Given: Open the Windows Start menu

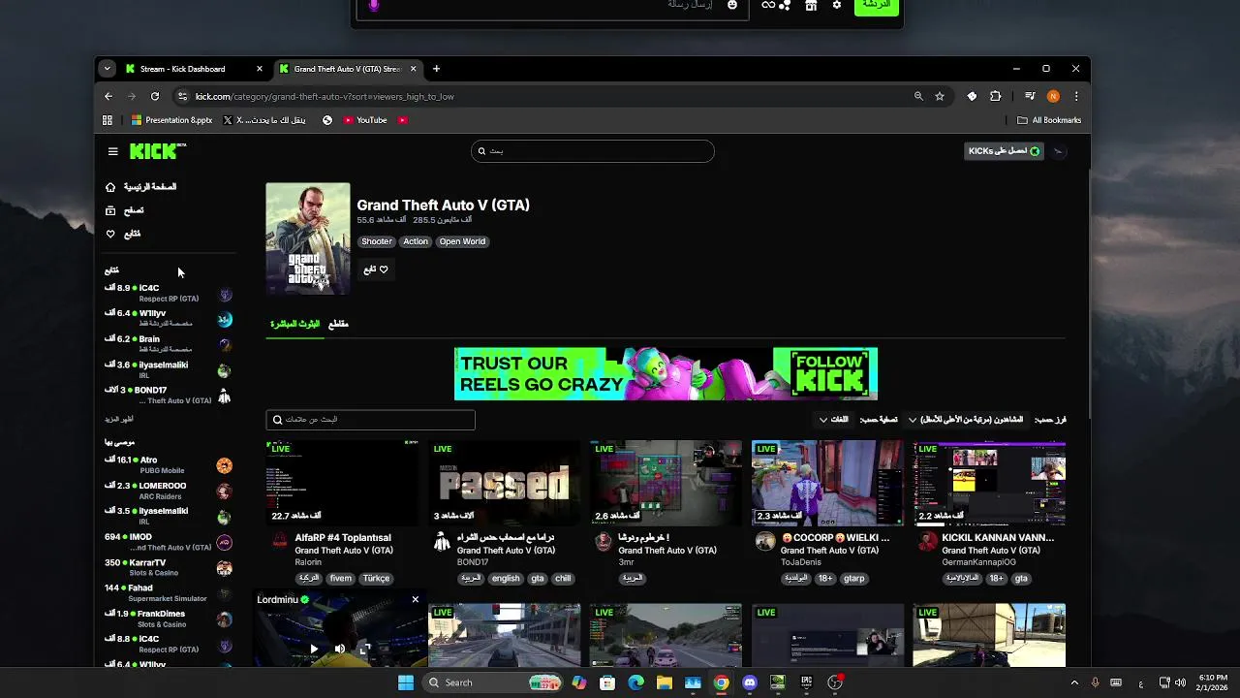Looking at the screenshot, I should pyautogui.click(x=406, y=682).
